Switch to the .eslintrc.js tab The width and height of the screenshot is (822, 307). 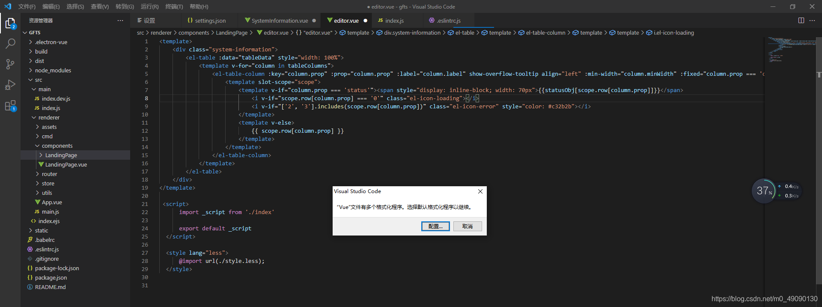click(x=448, y=21)
